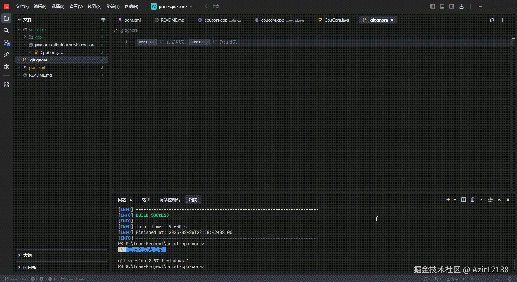Switch to the 输出 output panel tab

pyautogui.click(x=146, y=200)
